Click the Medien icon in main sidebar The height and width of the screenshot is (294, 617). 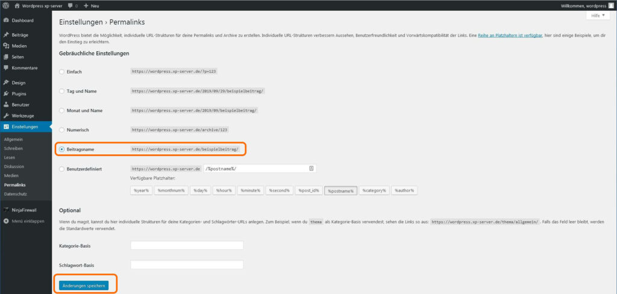[x=6, y=46]
